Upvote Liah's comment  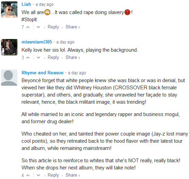(28, 27)
